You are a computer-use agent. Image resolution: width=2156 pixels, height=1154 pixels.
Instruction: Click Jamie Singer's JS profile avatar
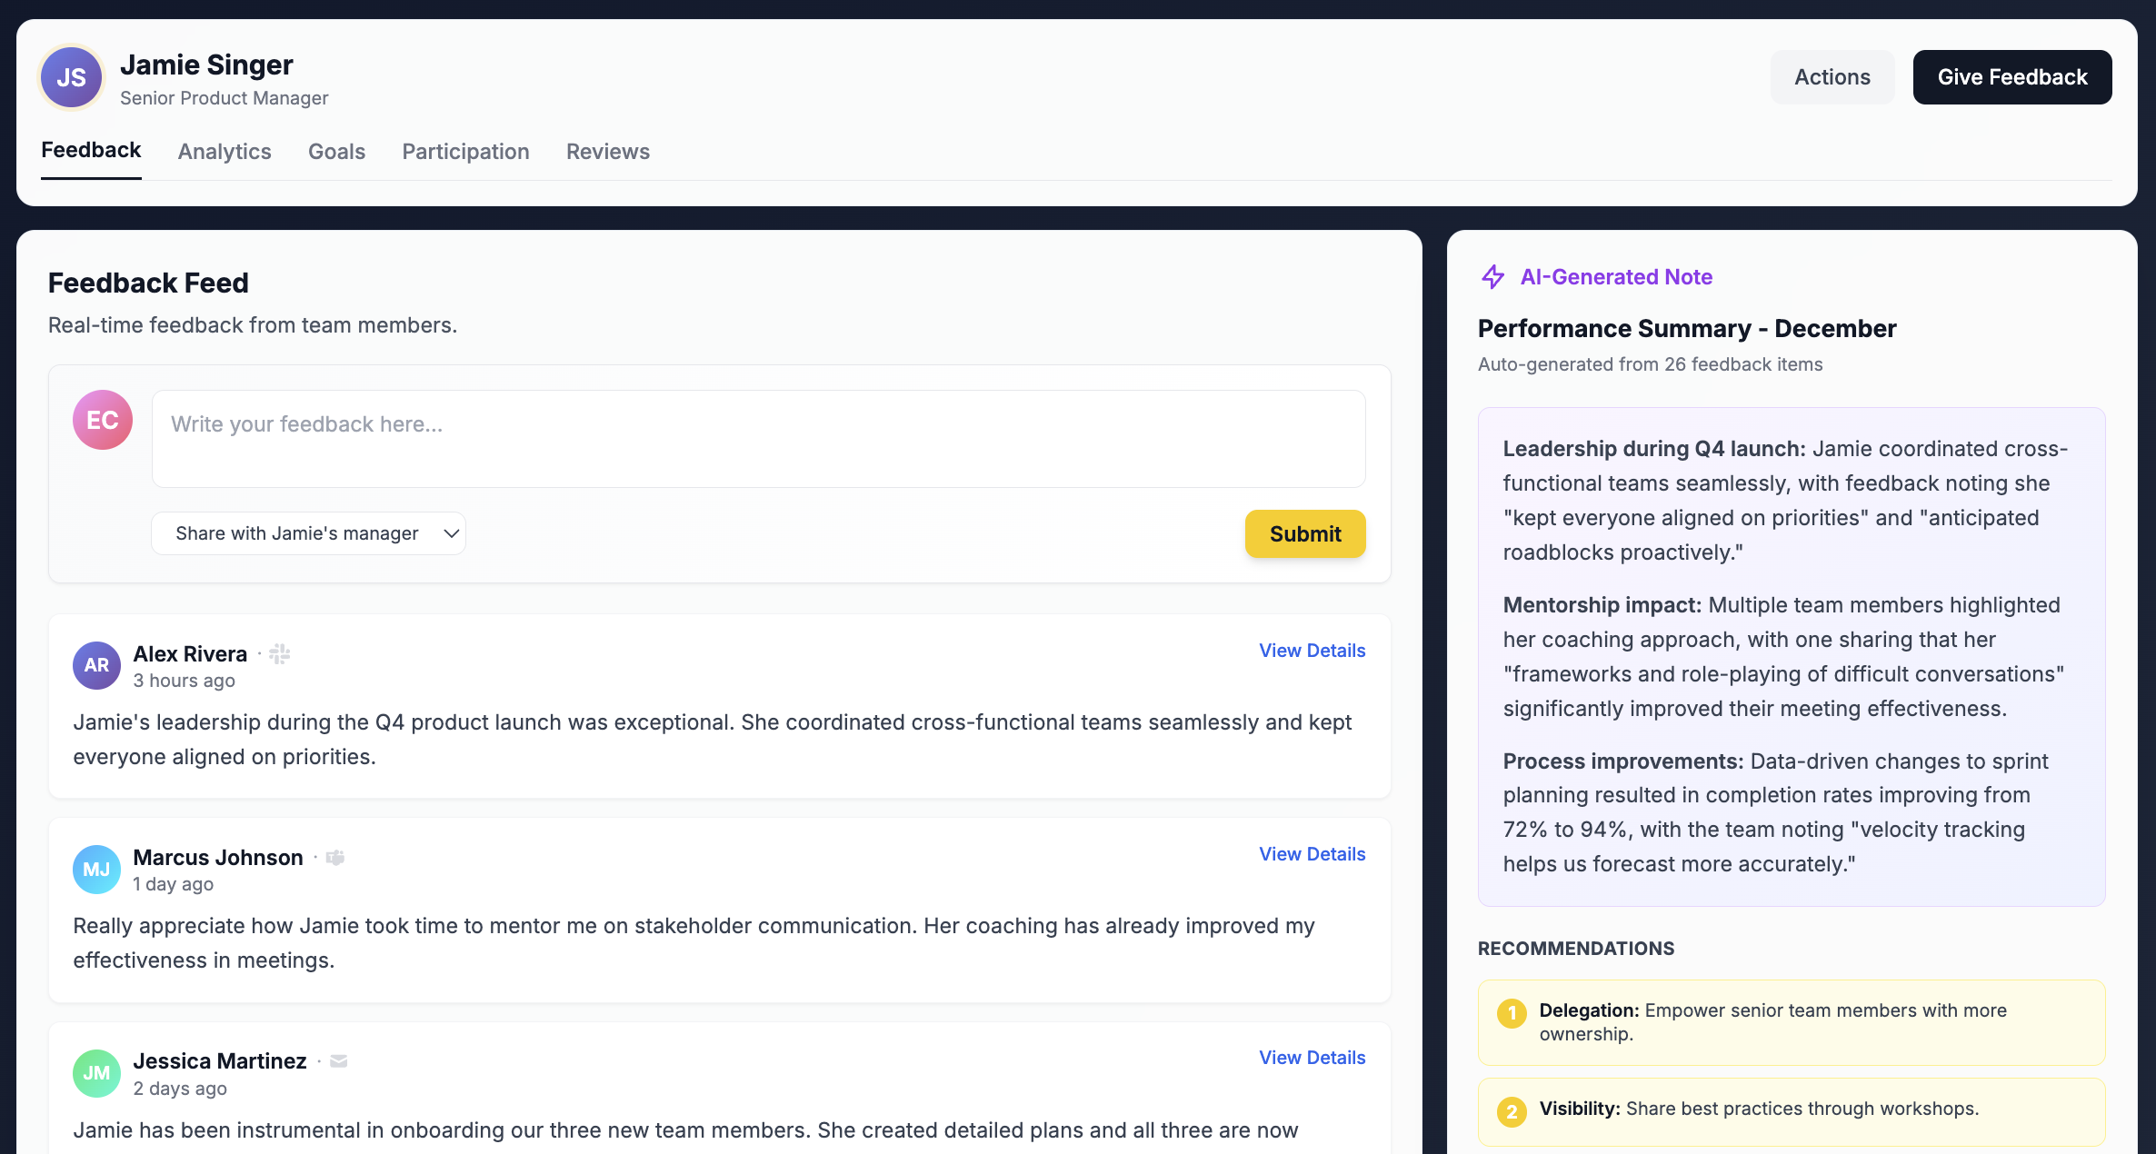point(71,77)
